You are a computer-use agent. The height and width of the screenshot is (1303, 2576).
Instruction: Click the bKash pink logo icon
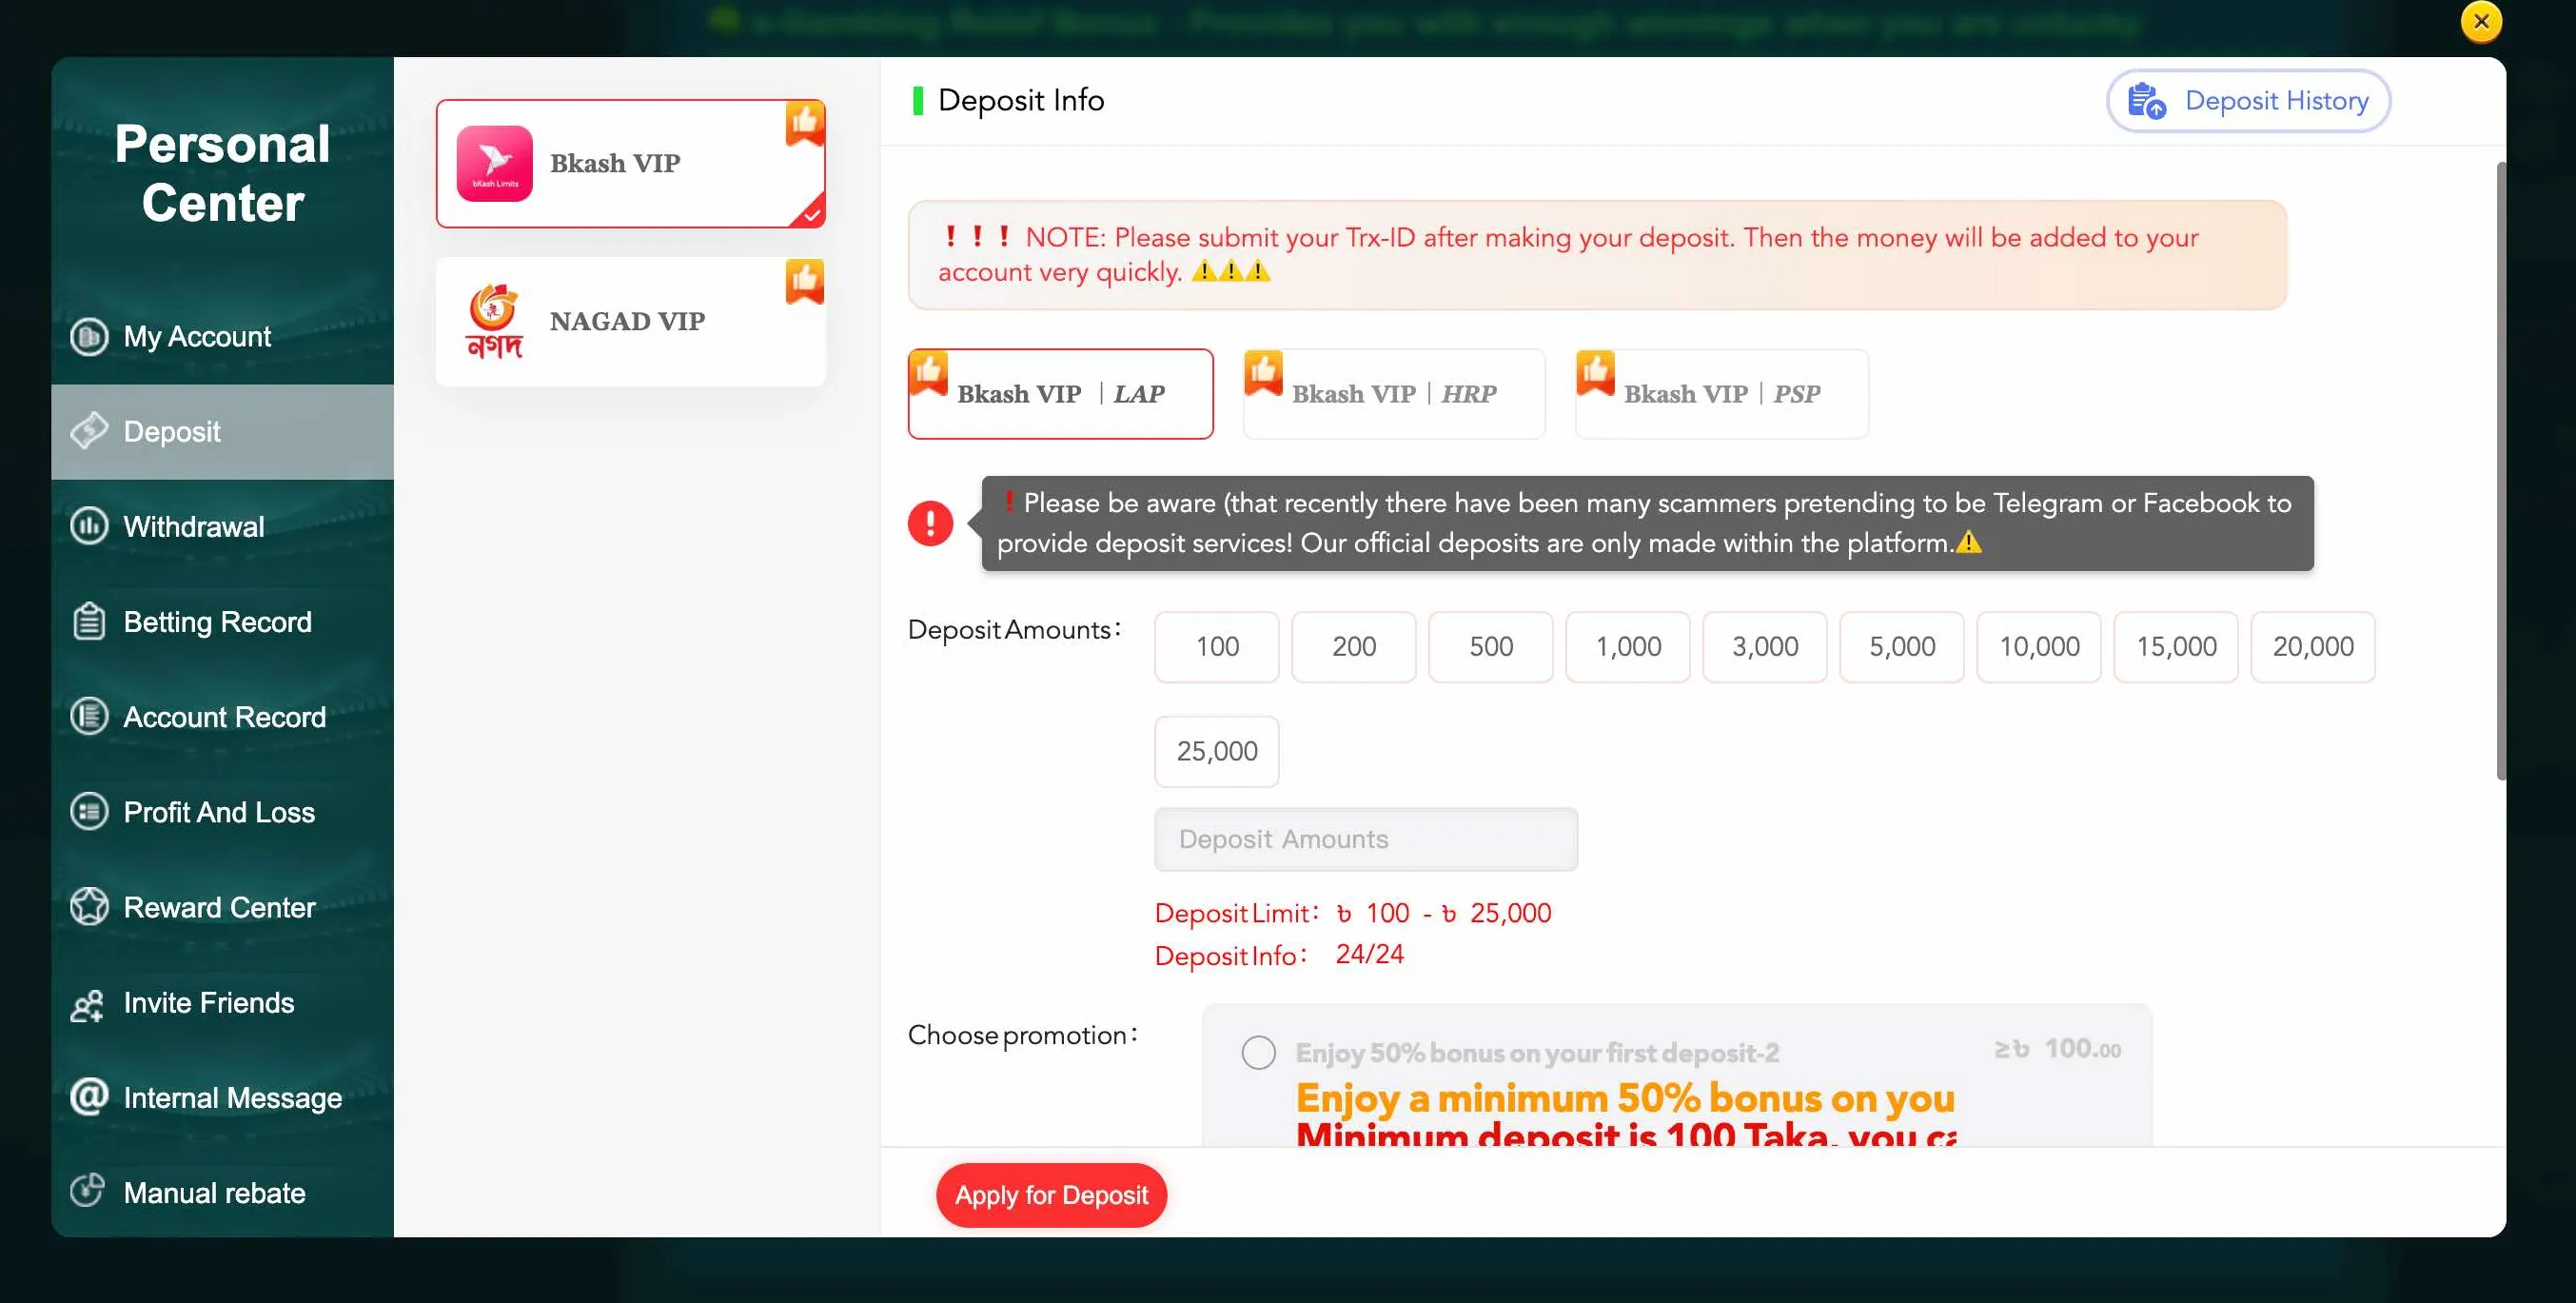494,163
